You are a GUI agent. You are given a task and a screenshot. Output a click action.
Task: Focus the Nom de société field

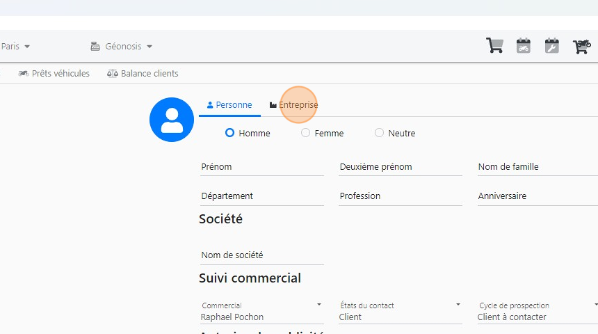point(262,255)
